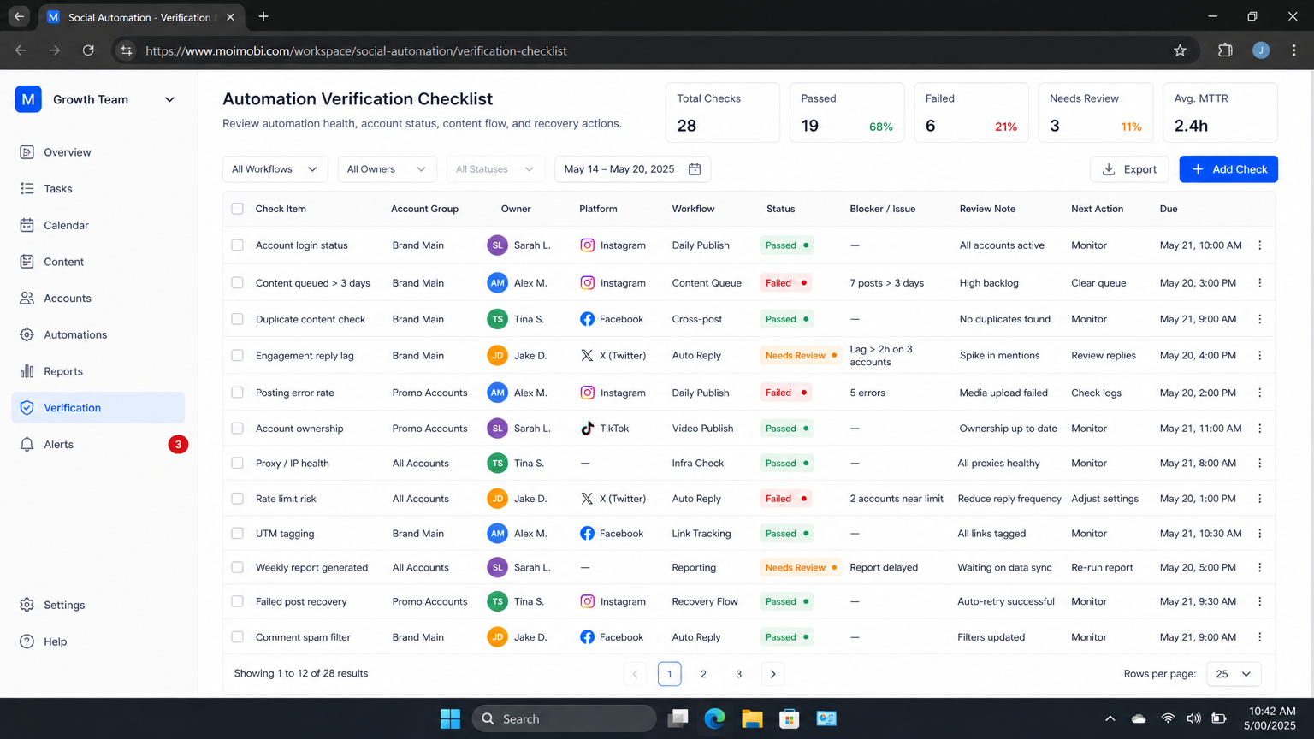Check the Rate limit risk row
The image size is (1314, 739).
click(x=238, y=499)
